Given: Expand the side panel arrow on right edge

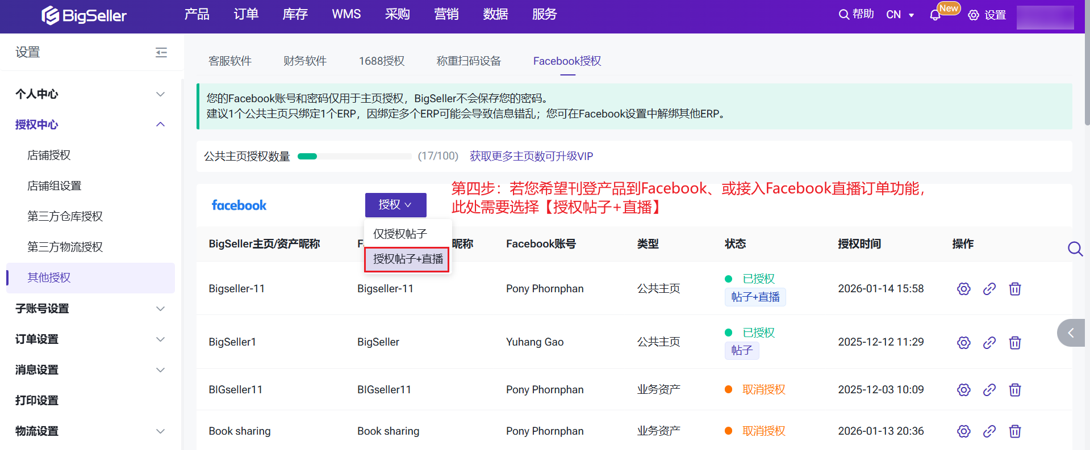Looking at the screenshot, I should pos(1071,333).
